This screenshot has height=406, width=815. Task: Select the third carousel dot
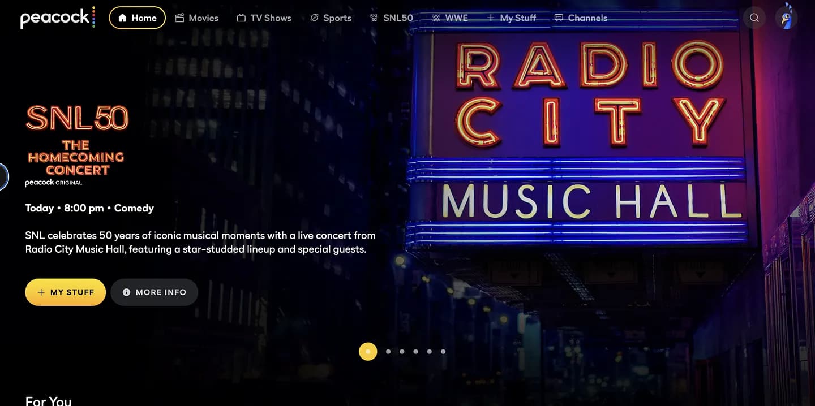pos(402,351)
